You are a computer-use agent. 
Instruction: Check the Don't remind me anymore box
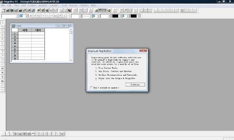point(91,88)
